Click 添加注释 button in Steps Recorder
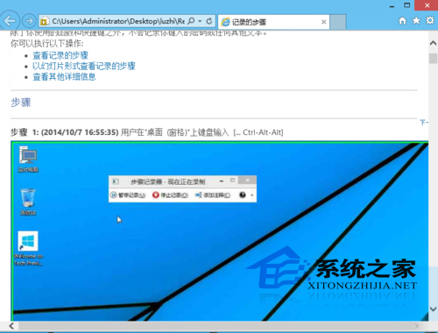The image size is (438, 333). pos(213,195)
